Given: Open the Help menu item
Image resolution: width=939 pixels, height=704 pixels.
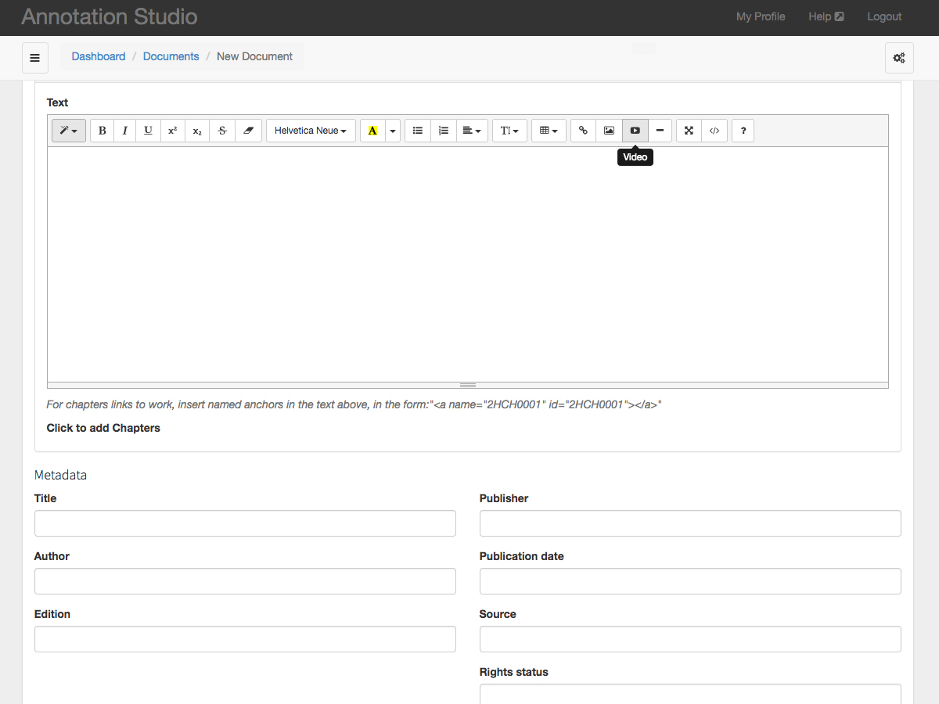Looking at the screenshot, I should (826, 16).
